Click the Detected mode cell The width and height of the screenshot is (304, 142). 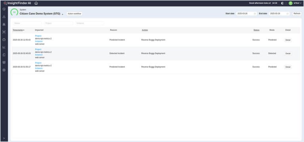(x=272, y=54)
